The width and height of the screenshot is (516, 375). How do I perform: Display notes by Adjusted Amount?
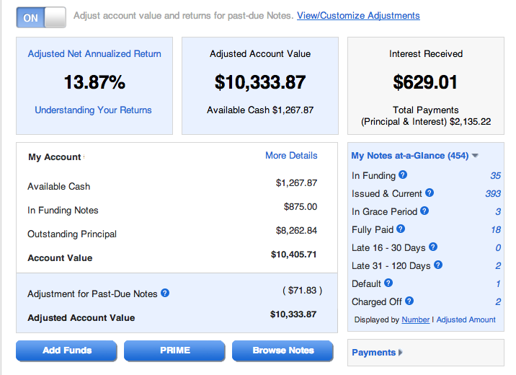466,319
